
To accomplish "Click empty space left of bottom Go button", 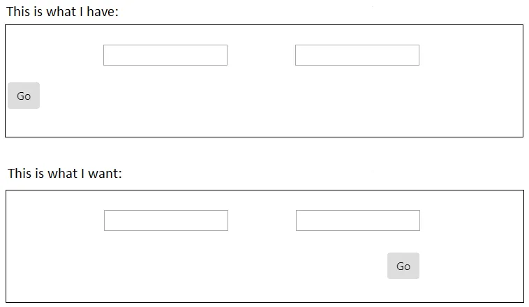I will pos(244,266).
